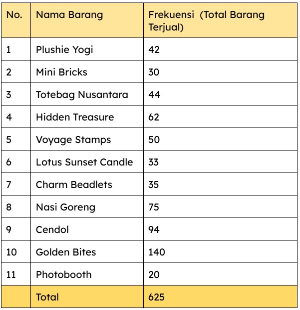Click the frequency value 140
The image size is (300, 310).
point(157,252)
